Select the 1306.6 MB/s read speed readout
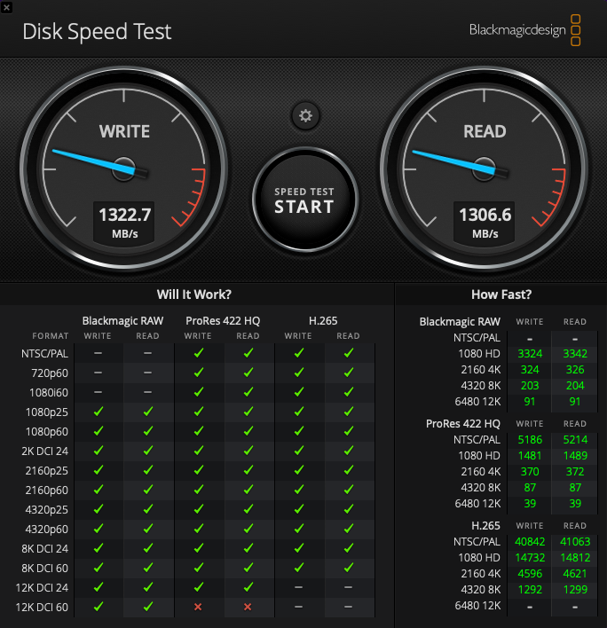The width and height of the screenshot is (607, 628). (x=485, y=223)
